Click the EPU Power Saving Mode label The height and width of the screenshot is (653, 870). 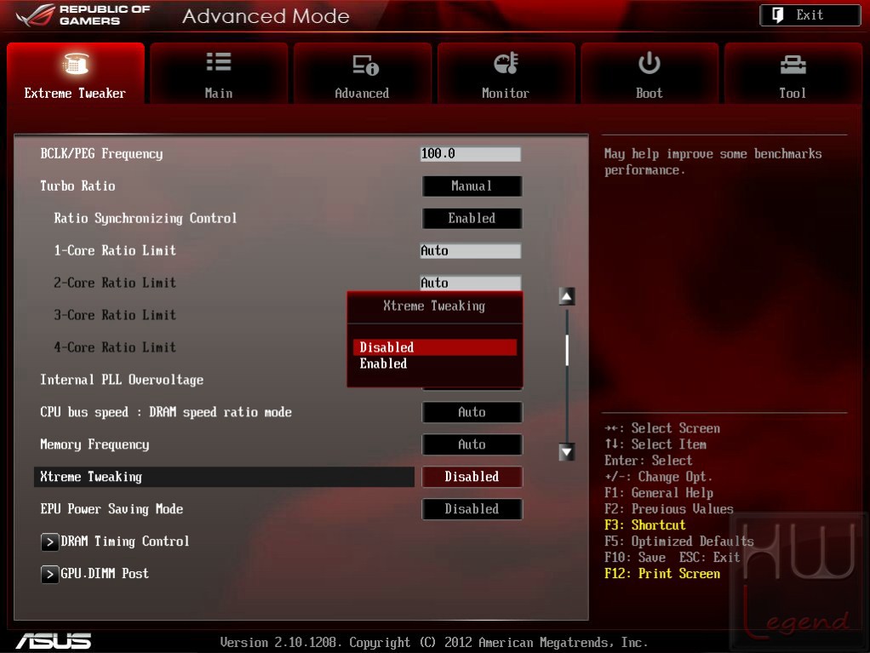tap(112, 509)
